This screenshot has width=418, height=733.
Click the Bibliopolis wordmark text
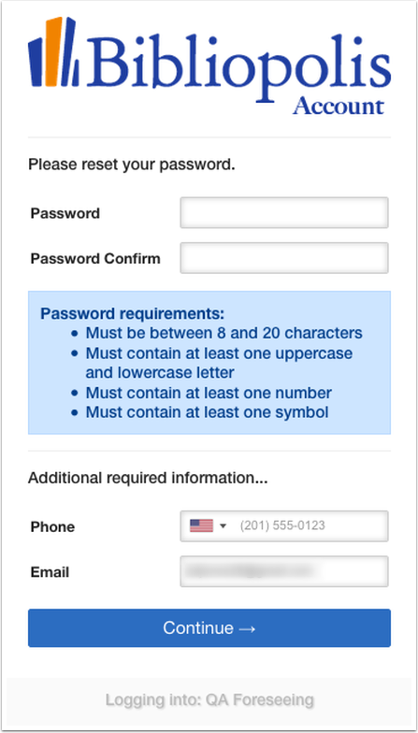(238, 62)
